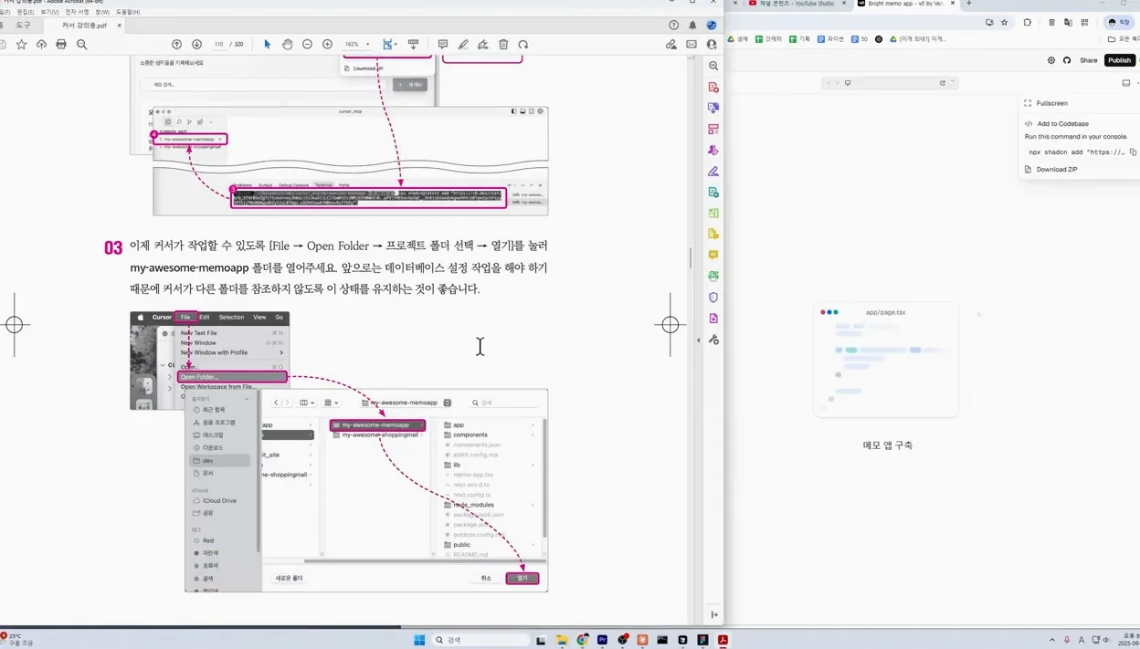Open the 파이썬 bookmark in bookmarks bar
This screenshot has width=1140, height=649.
click(831, 39)
